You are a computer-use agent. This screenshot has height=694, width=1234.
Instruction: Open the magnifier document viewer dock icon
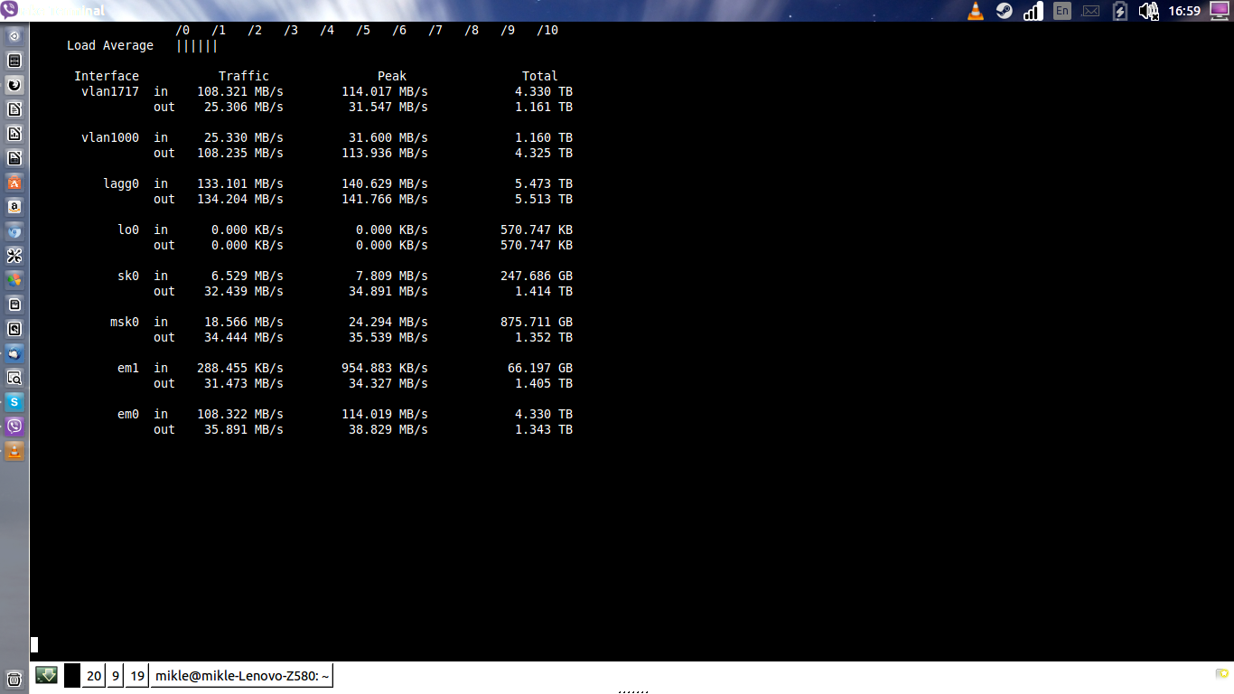(14, 378)
